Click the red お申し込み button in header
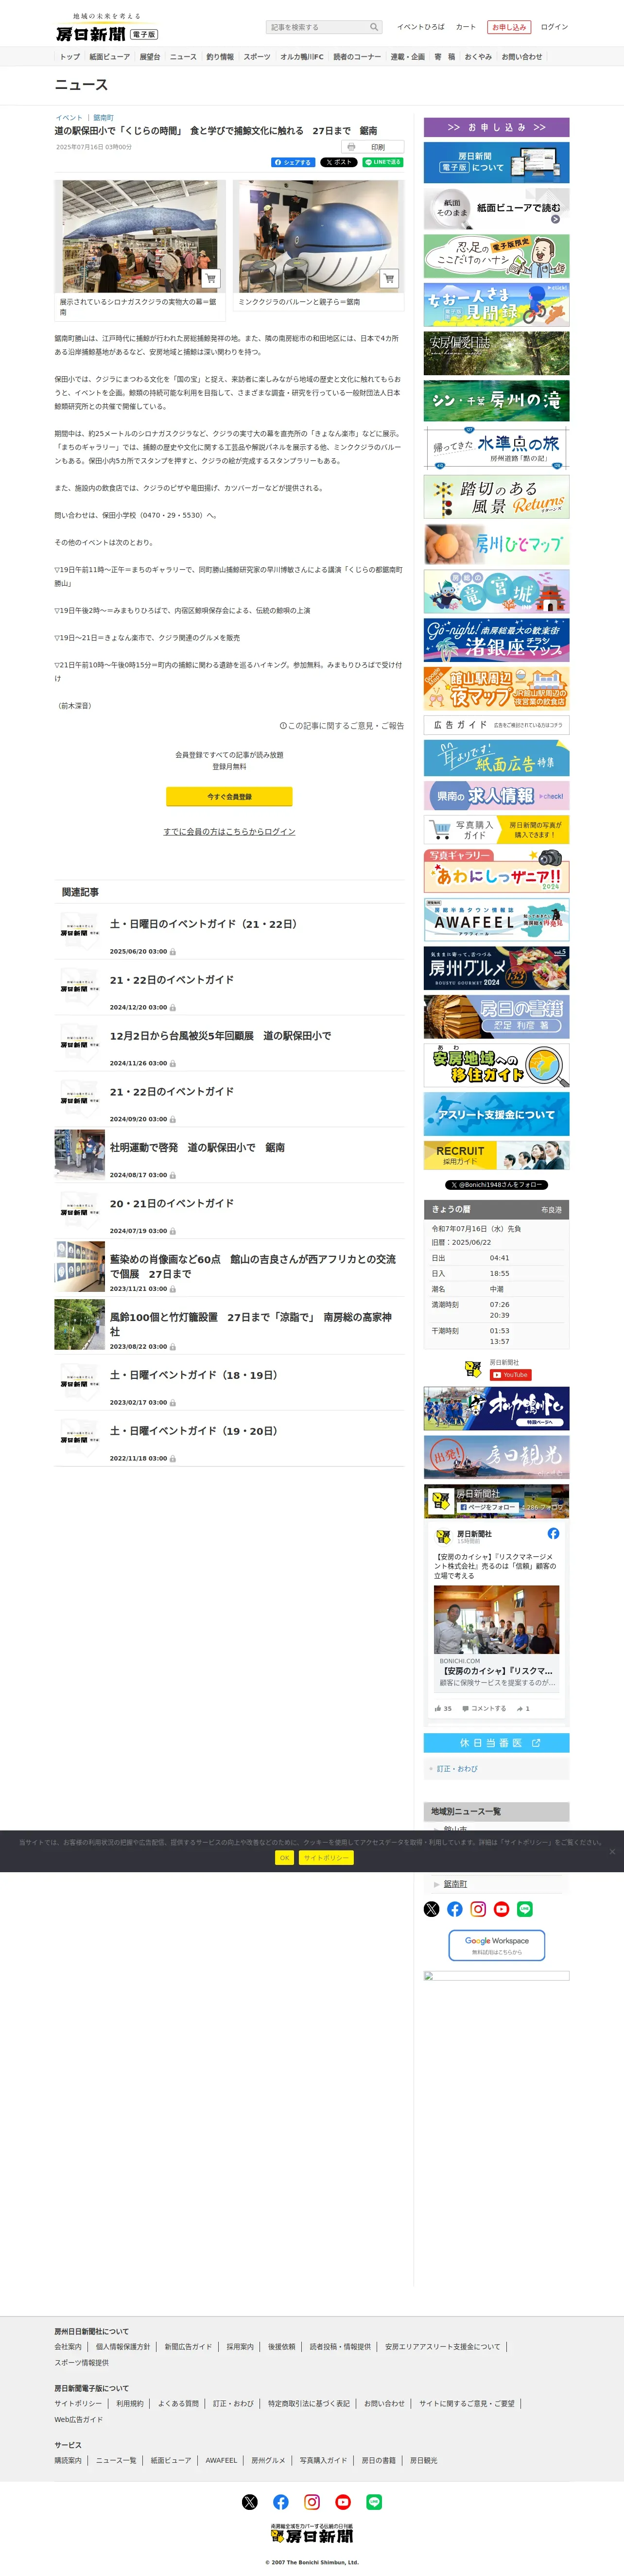The image size is (624, 2576). 508,27
